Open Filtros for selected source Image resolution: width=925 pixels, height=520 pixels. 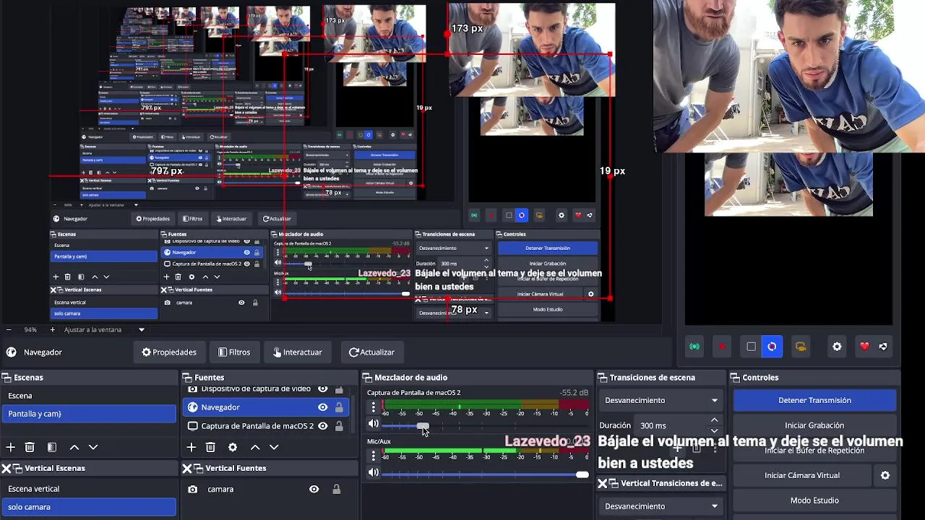tap(234, 352)
